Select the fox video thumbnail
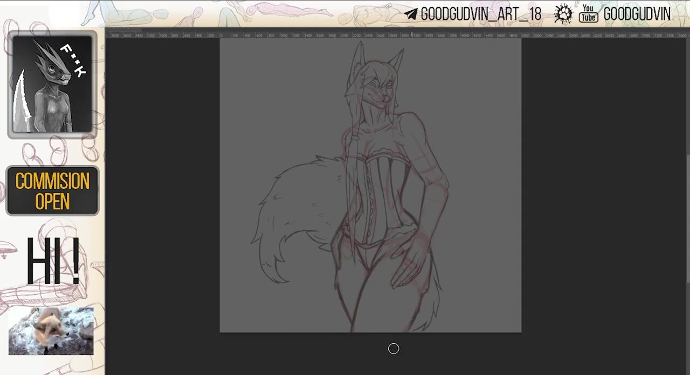 (x=51, y=331)
